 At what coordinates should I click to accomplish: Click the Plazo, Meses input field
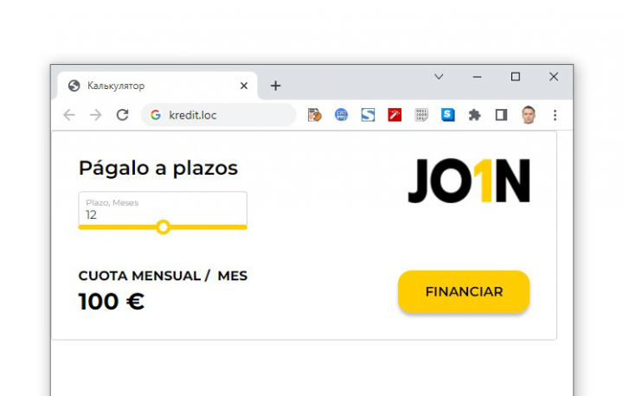(163, 209)
